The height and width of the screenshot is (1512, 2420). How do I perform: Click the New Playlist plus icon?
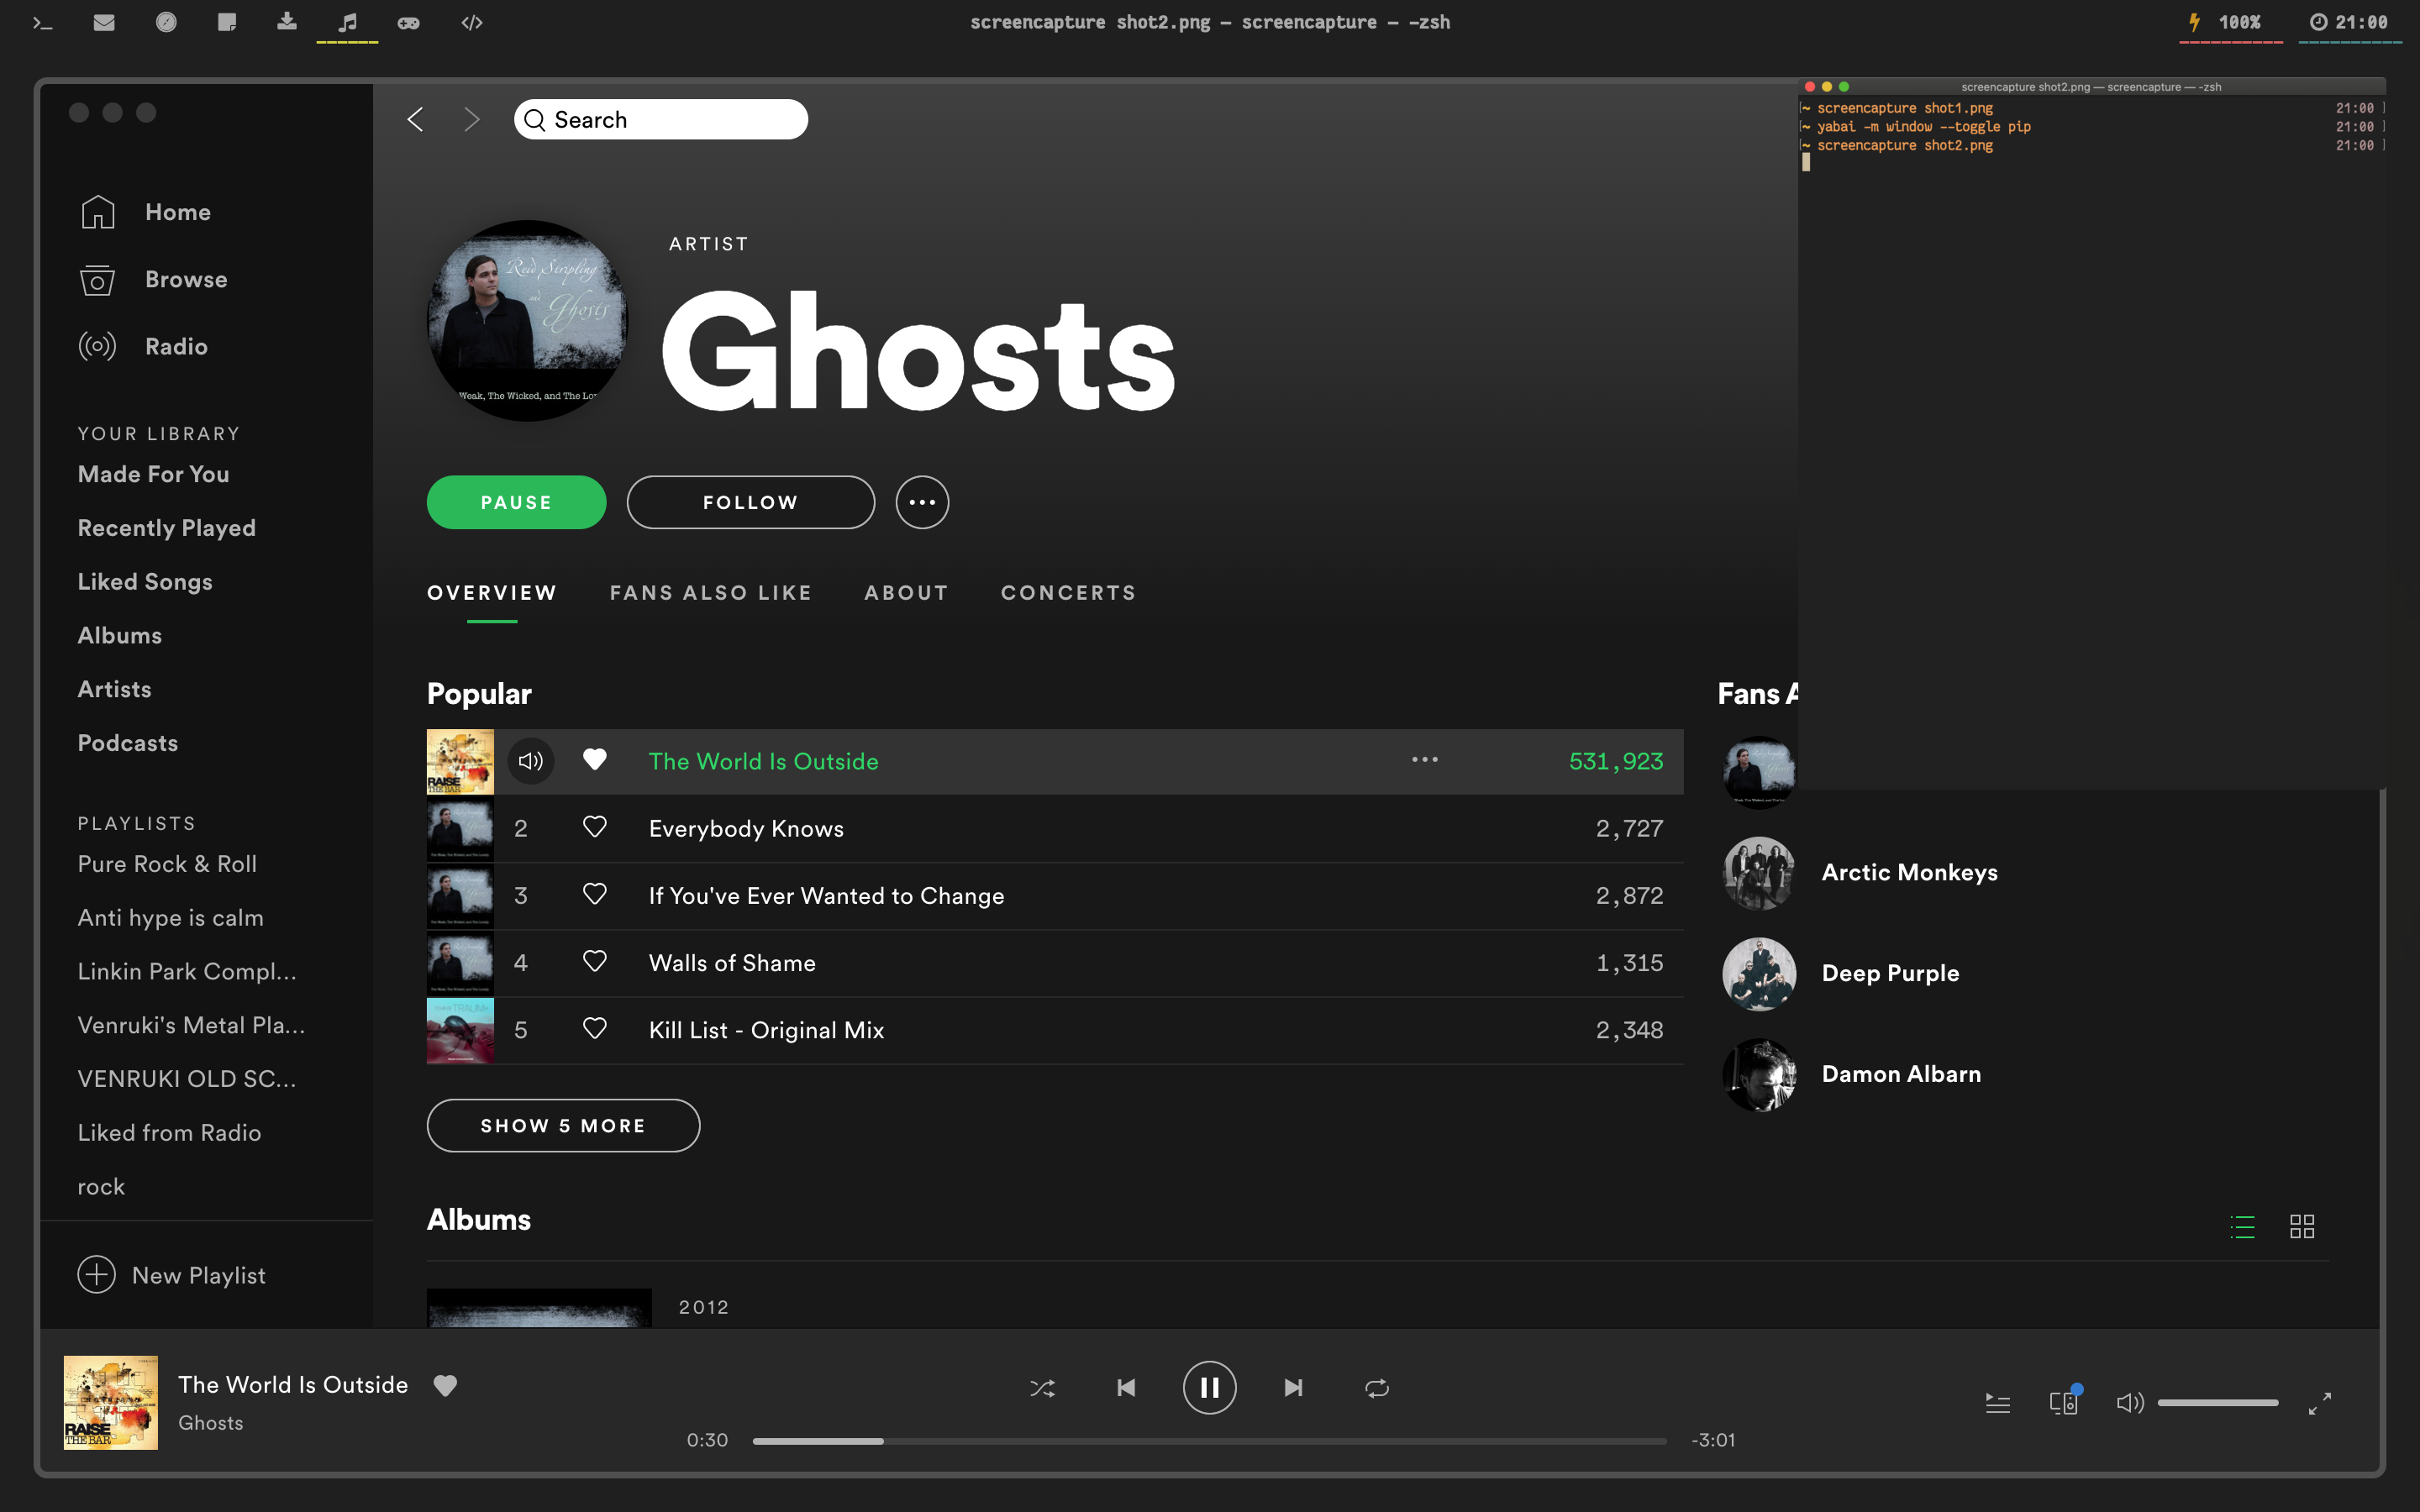click(x=97, y=1275)
